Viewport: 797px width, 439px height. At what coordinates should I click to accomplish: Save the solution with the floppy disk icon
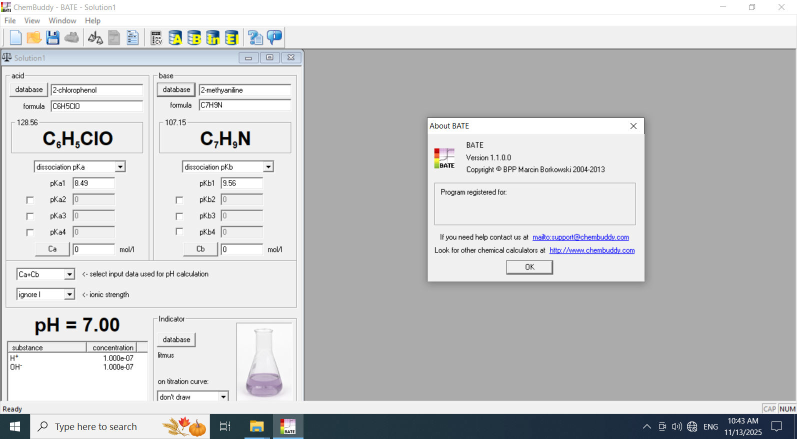point(52,37)
